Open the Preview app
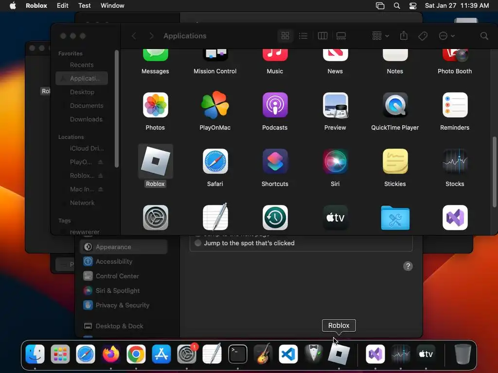 tap(336, 105)
